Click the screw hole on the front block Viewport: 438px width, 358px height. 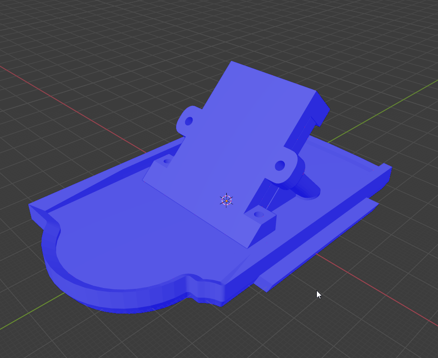[259, 215]
